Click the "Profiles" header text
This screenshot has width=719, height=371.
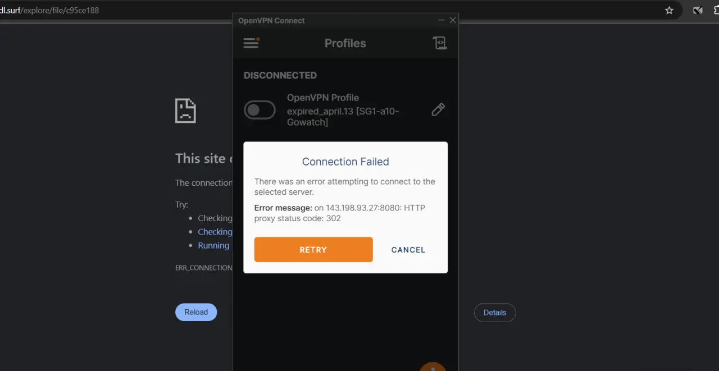(x=345, y=43)
